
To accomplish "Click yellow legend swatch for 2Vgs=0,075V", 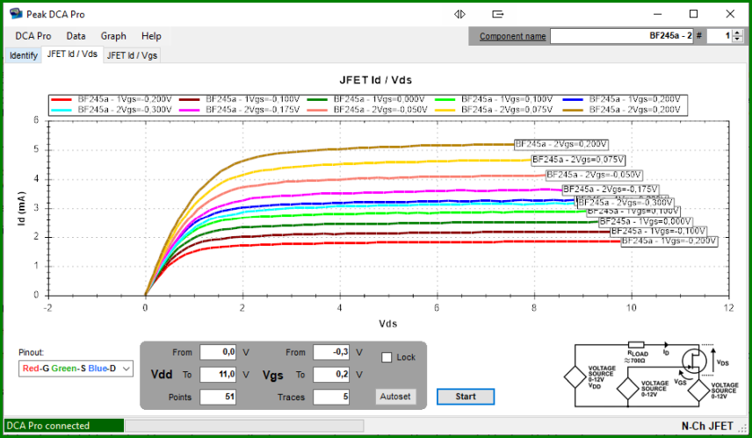I will click(x=445, y=110).
